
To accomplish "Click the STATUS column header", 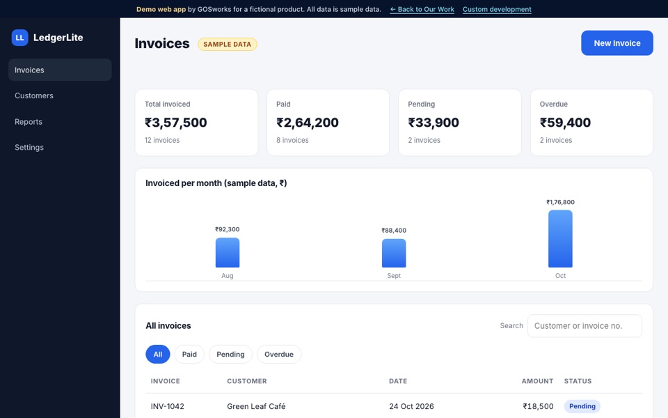I will click(x=578, y=381).
